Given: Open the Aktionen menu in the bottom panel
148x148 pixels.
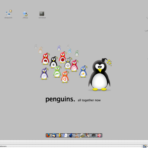Looking at the screenshot, I should coord(3,146).
